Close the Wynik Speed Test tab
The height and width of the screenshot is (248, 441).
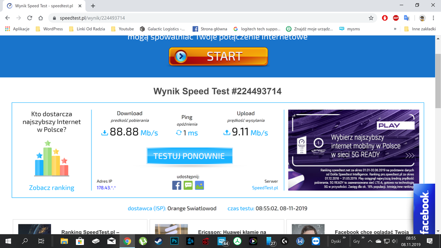80,6
